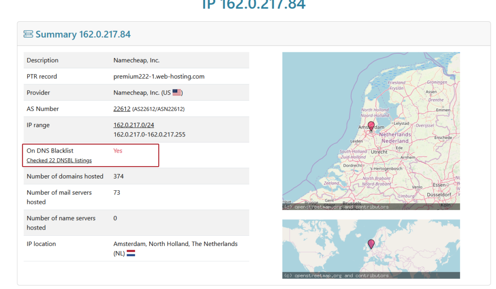Open the Checked 22 DNSBL listings link
496x289 pixels.
59,160
